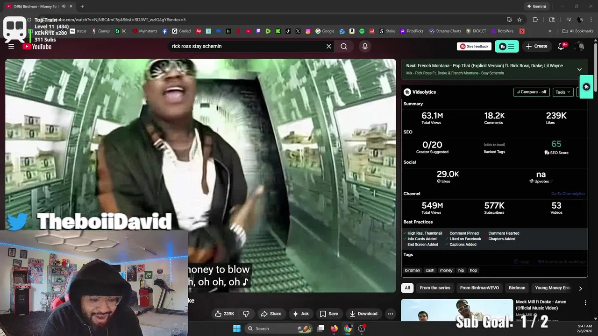Open more actions ellipsis under video
Screen dimensions: 598x336
pos(391,314)
